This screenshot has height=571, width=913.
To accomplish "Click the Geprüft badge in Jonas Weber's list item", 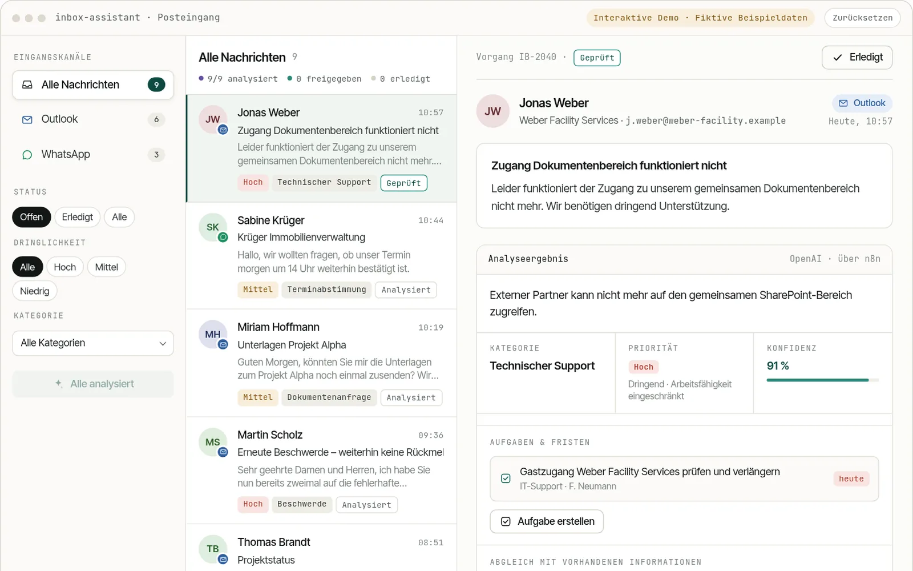I will tap(403, 183).
